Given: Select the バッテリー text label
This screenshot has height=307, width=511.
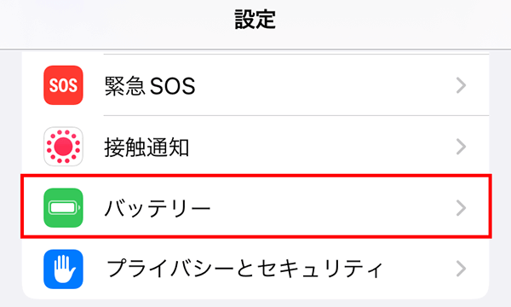Looking at the screenshot, I should pos(158,208).
